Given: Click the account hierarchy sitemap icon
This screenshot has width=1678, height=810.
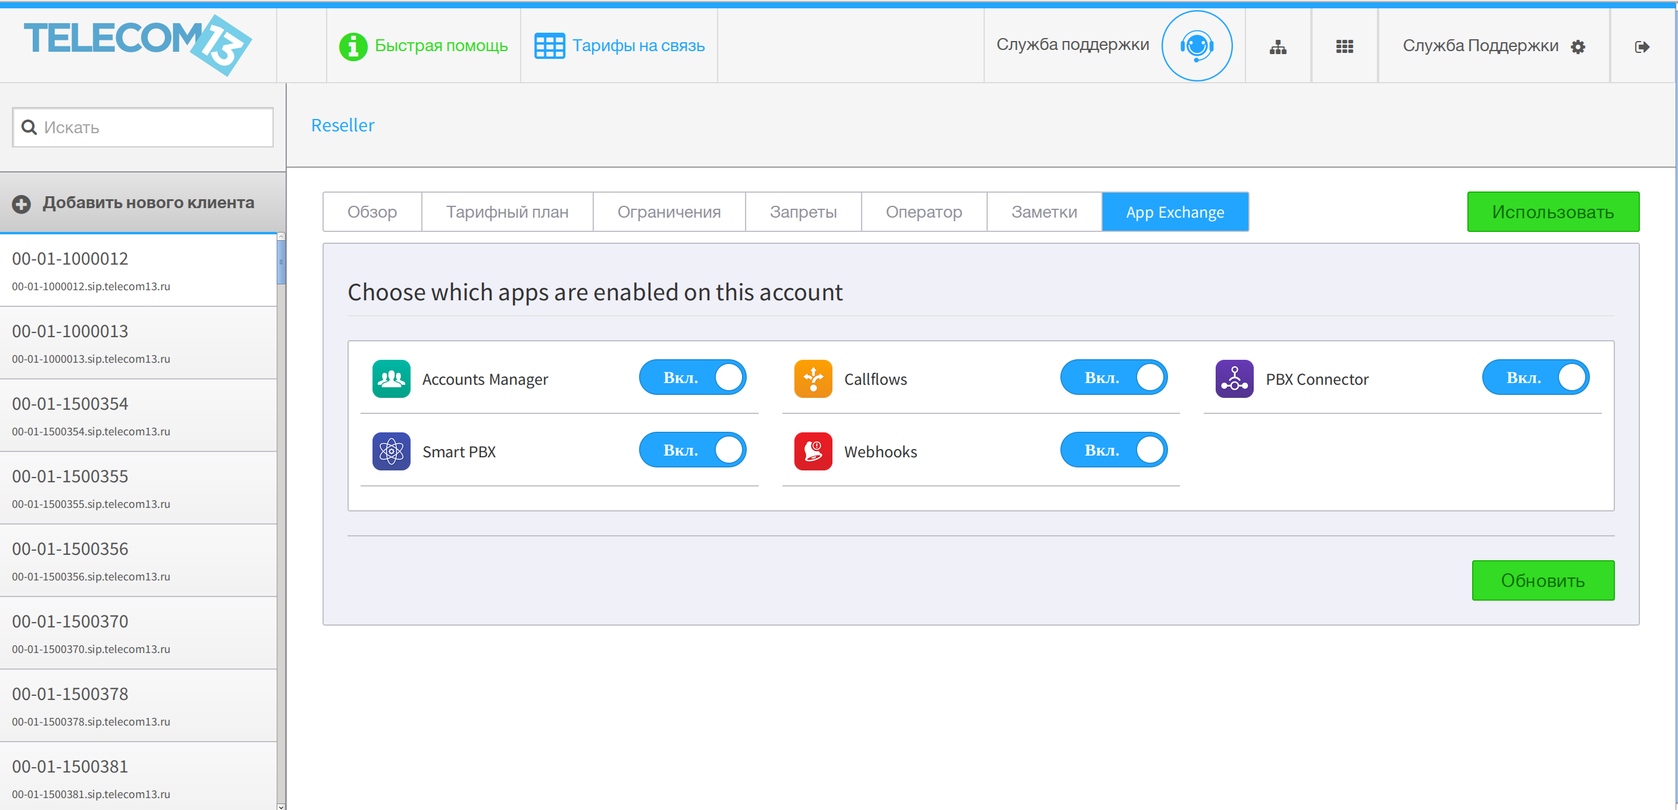Looking at the screenshot, I should pyautogui.click(x=1278, y=47).
